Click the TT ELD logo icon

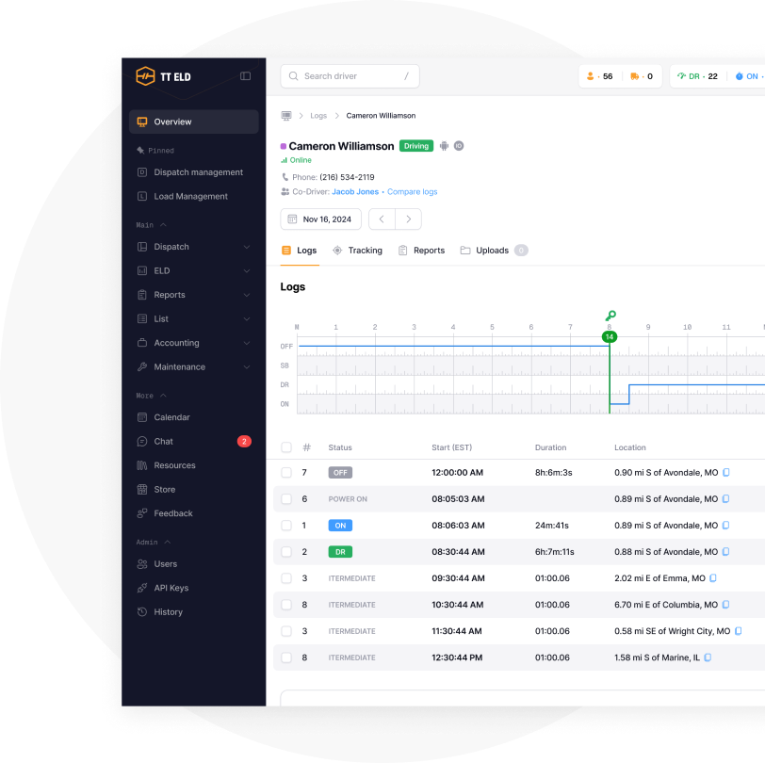coord(145,76)
